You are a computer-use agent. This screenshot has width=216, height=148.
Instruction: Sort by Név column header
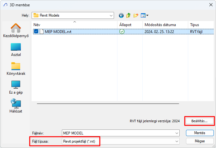[37, 25]
